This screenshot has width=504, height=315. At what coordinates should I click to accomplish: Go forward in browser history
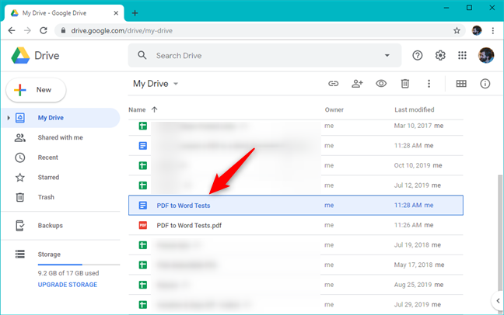click(x=28, y=30)
